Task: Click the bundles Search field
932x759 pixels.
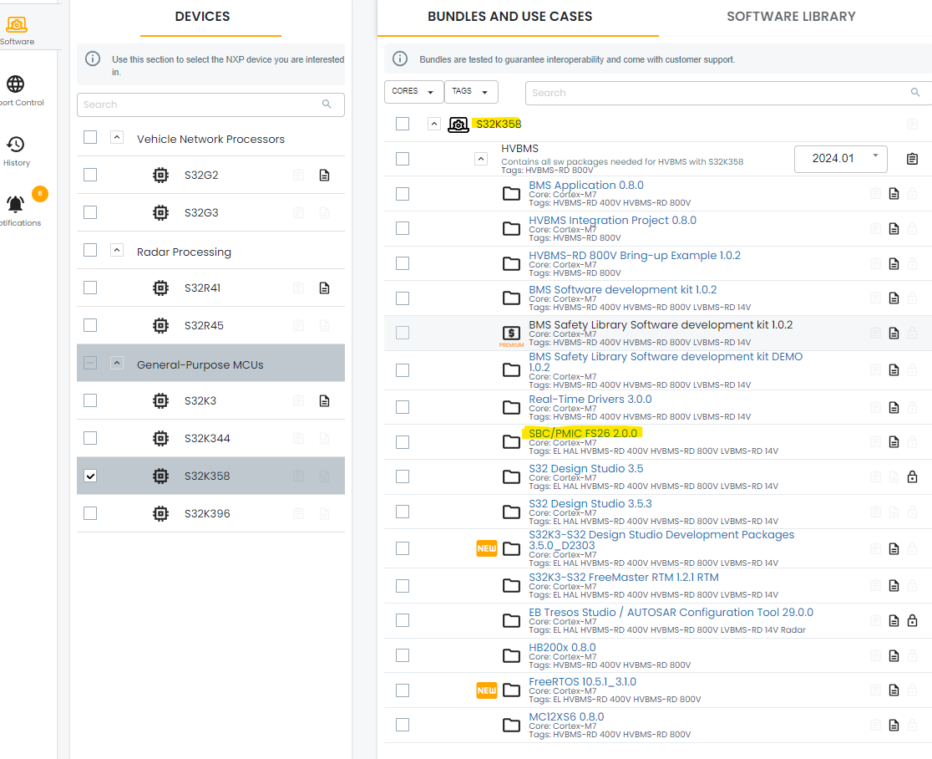Action: pyautogui.click(x=718, y=93)
